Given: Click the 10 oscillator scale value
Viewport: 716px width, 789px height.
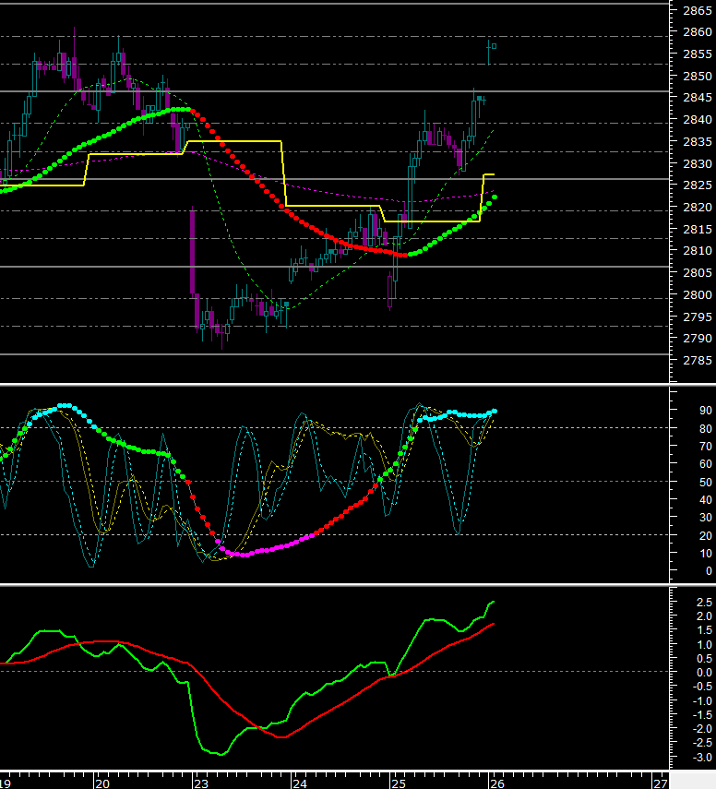Looking at the screenshot, I should 706,554.
